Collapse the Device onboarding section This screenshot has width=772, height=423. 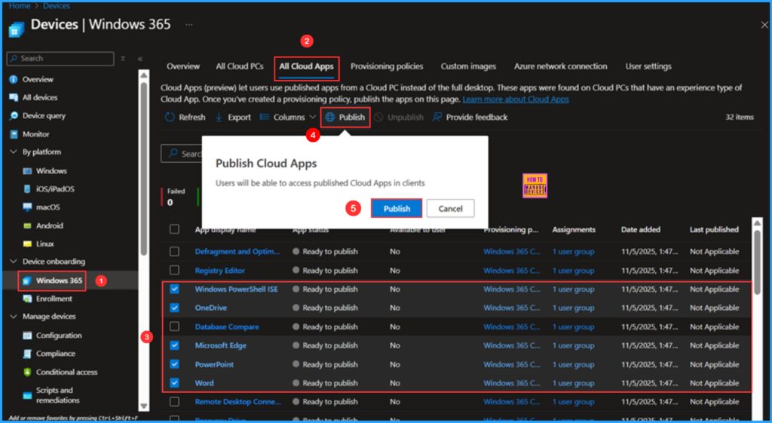pos(14,262)
